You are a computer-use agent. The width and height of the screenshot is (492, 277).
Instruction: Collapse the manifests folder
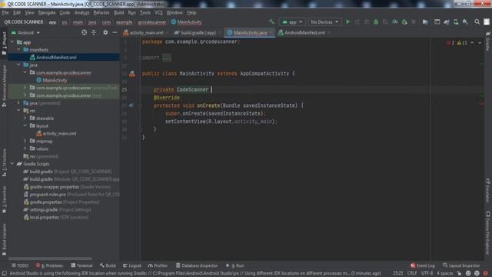point(18,49)
